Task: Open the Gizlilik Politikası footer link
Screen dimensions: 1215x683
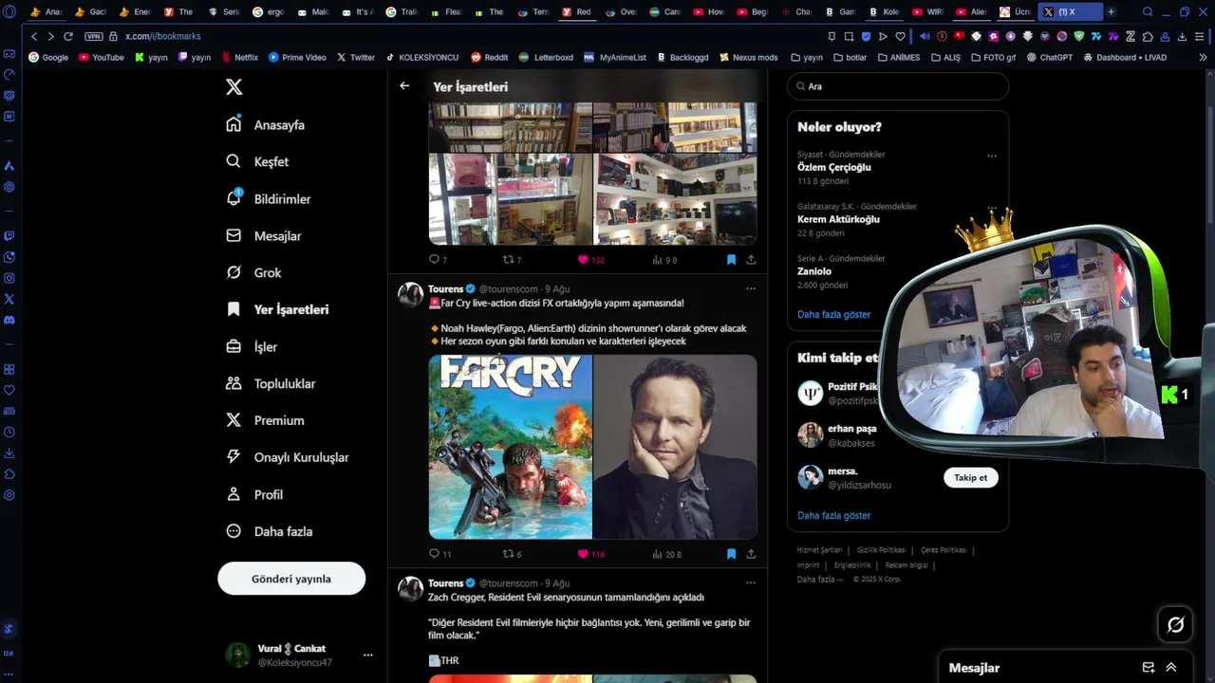Action: [881, 550]
